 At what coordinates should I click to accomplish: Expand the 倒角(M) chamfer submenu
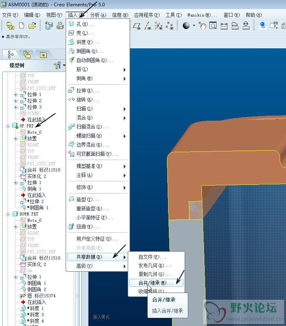point(98,78)
